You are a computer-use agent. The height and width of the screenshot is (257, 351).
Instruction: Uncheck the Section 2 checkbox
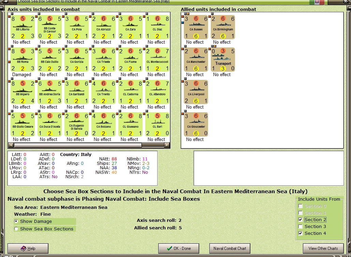(x=301, y=219)
